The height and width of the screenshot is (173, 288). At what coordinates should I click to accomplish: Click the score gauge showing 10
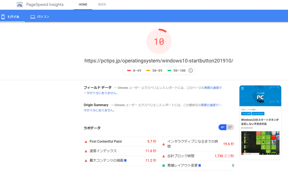[x=159, y=41]
